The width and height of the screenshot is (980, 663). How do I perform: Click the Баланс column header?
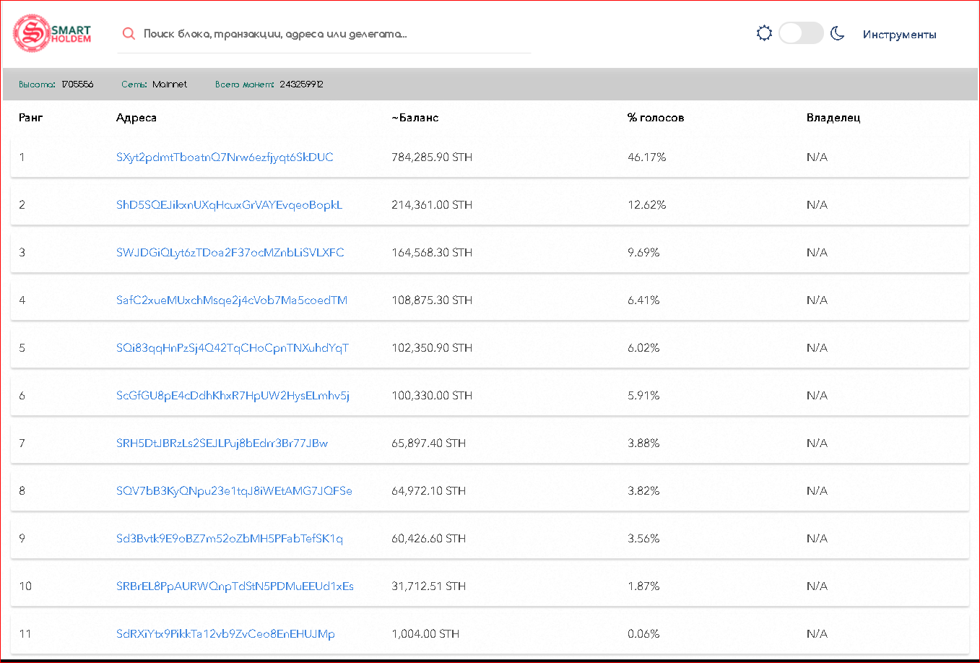tap(415, 118)
